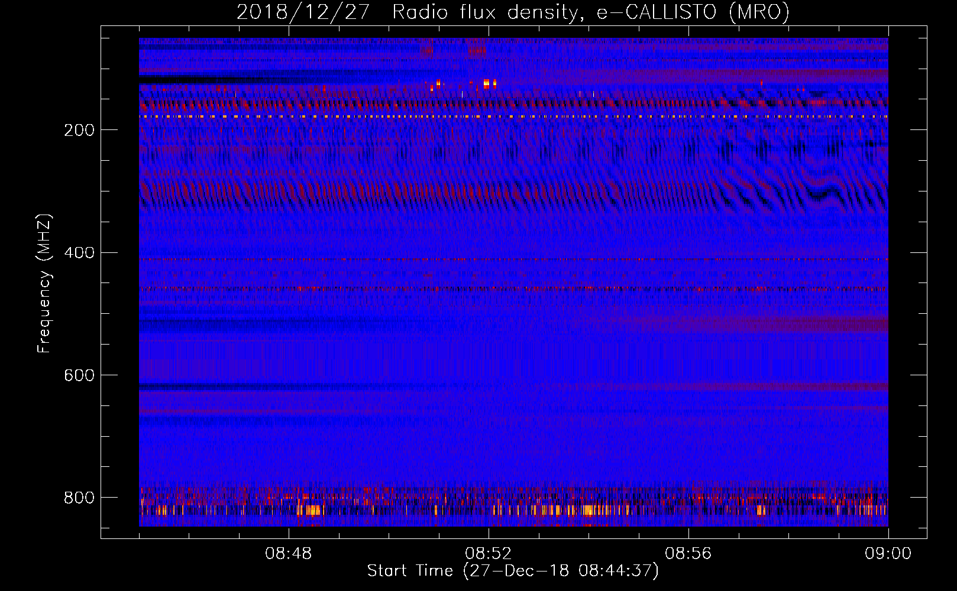The width and height of the screenshot is (957, 591).
Task: Click the 'Frequency (MHZ)' y-axis label
Action: point(44,283)
